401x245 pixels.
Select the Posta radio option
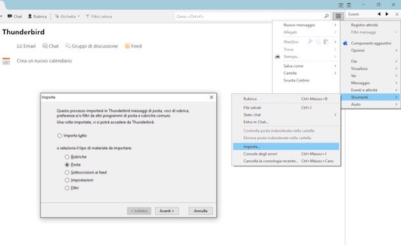[x=67, y=165]
